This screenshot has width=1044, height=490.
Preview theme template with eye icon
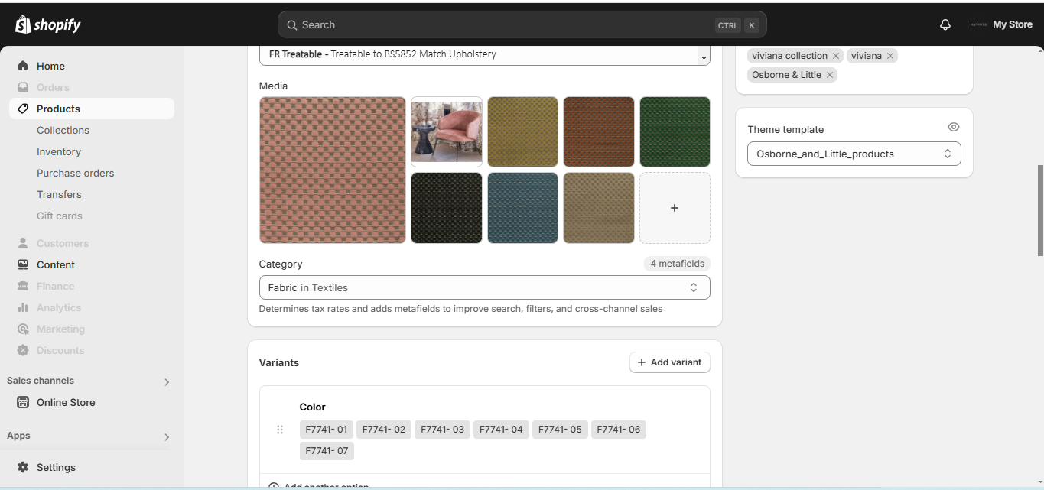pos(953,128)
